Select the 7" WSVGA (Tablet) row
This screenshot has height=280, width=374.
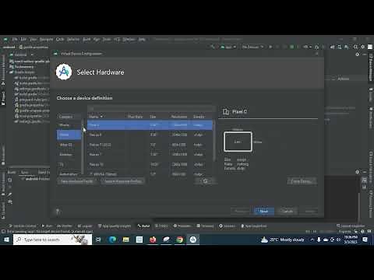[x=150, y=173]
